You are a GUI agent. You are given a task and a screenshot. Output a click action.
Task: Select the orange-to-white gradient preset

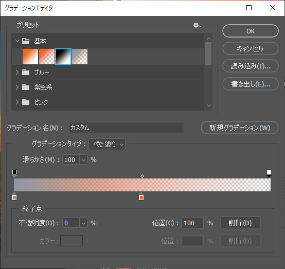30,57
